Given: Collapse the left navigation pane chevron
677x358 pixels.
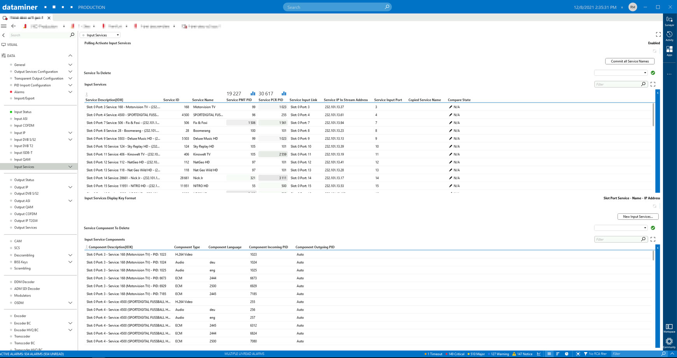Looking at the screenshot, I should click(3, 35).
